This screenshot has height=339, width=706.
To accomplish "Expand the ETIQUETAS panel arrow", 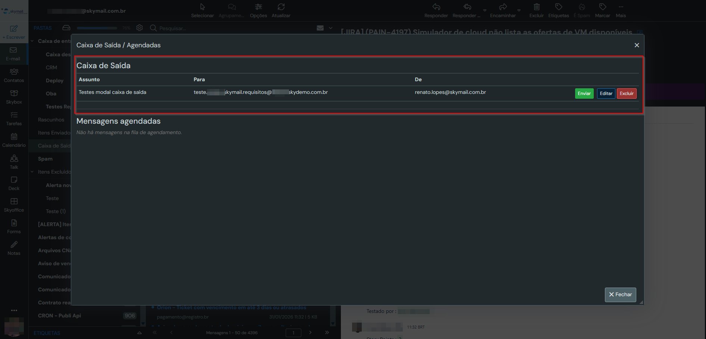I will pyautogui.click(x=139, y=333).
